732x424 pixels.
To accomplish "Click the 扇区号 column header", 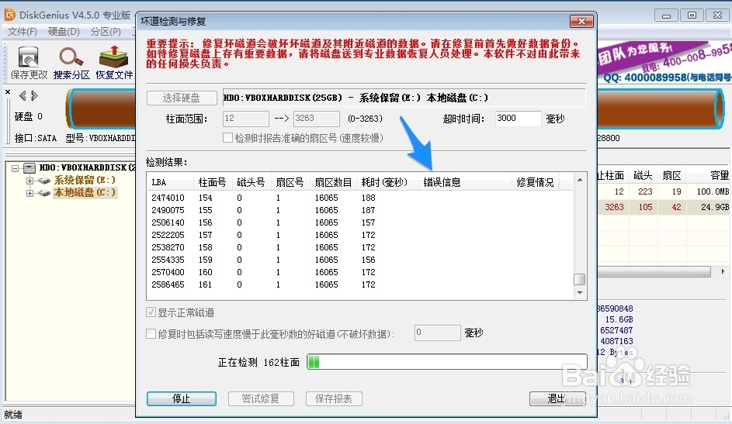I will (x=290, y=182).
